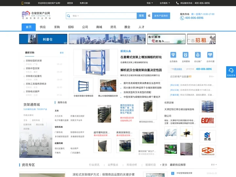This screenshot has width=236, height=177.
Task: Open the 展会 navigation tab
Action: (127, 27)
